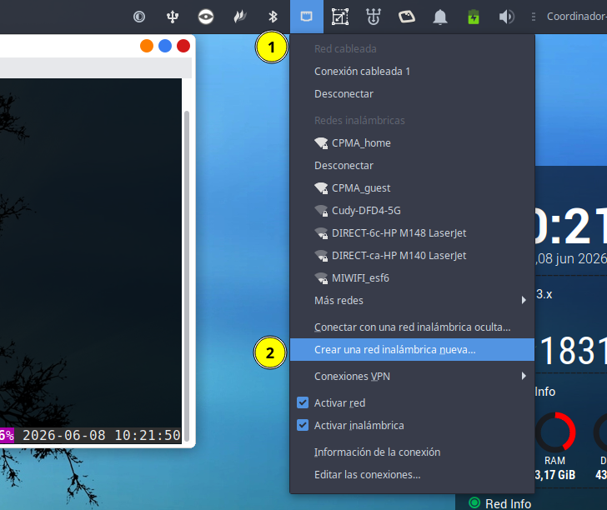The image size is (607, 510).
Task: Toggle the Activar inalámbrica checkbox
Action: pos(303,425)
